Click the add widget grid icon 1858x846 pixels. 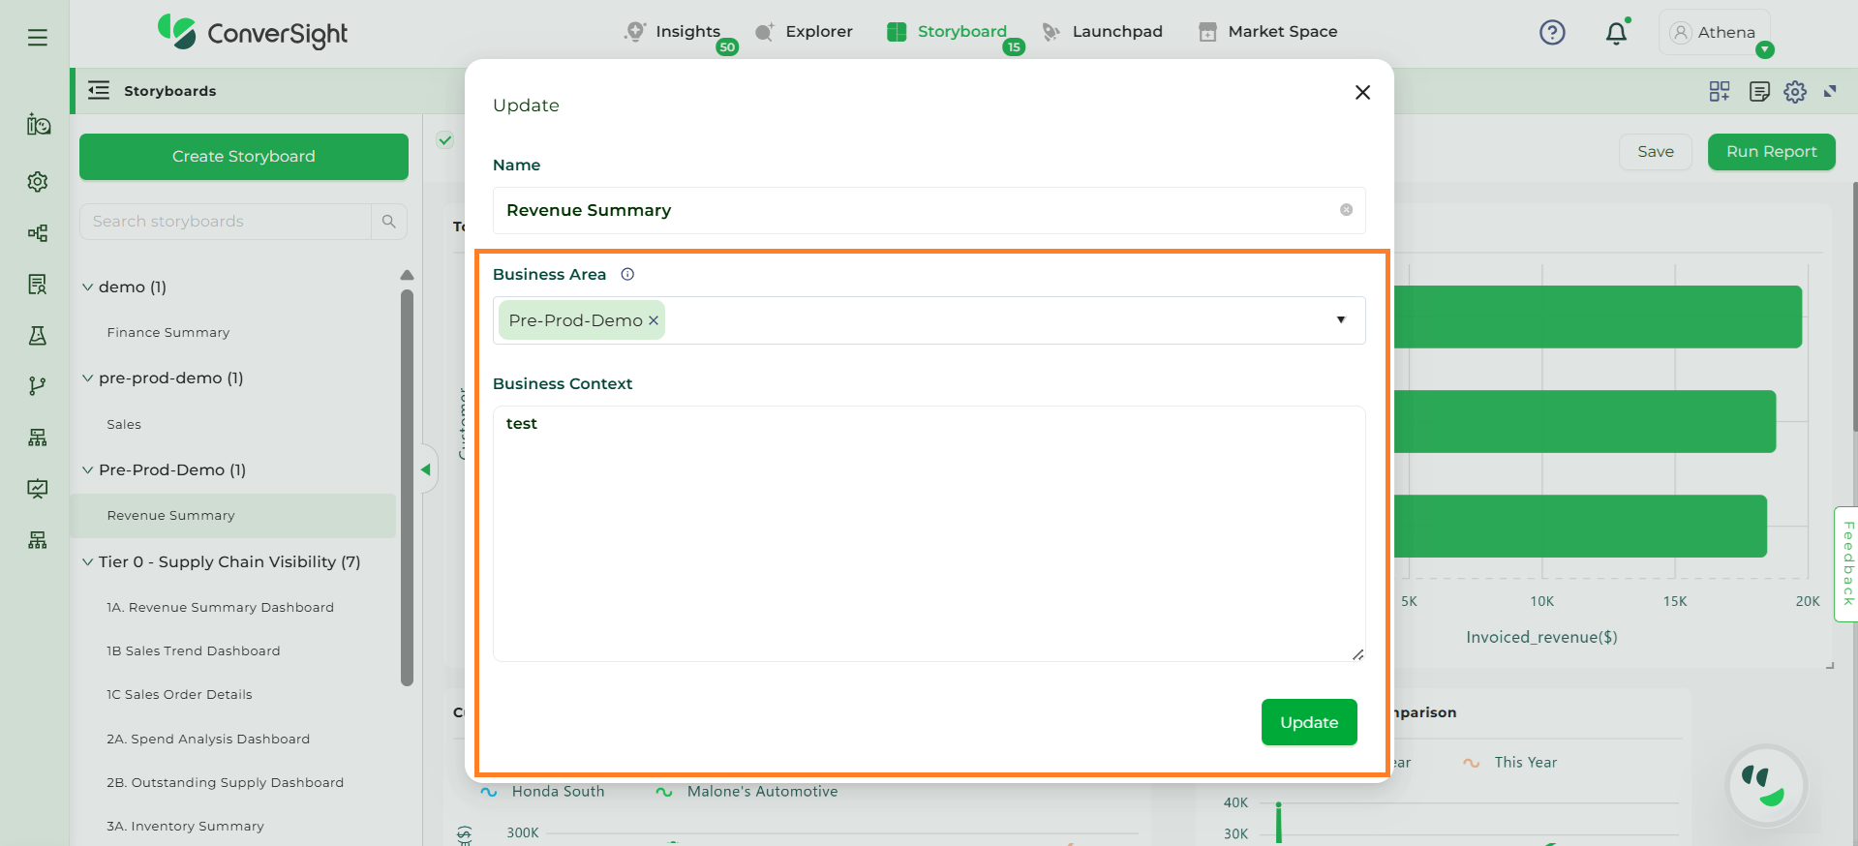1720,92
